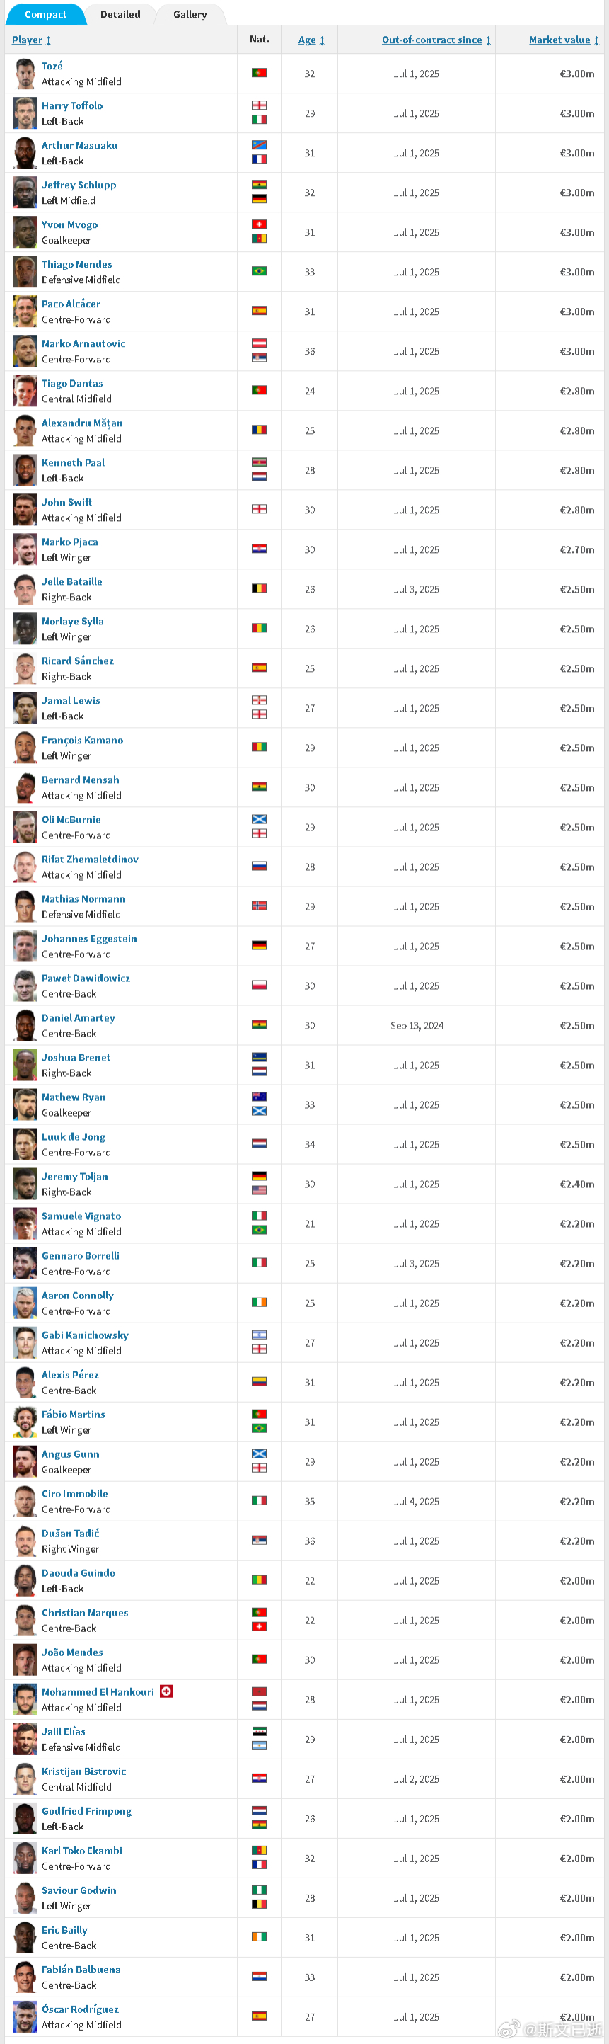The width and height of the screenshot is (609, 2044).
Task: Sort list by Market value header
Action: [564, 40]
